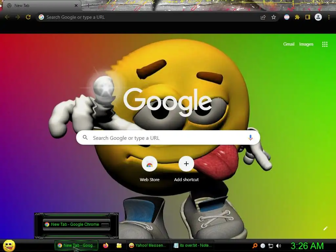
Task: Open the striped flag extension icon
Action: 287,17
